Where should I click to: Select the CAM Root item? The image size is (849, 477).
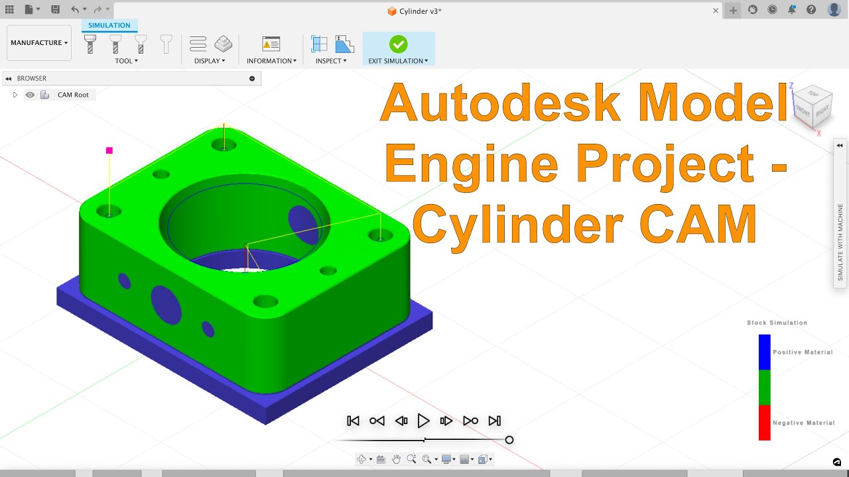coord(73,95)
